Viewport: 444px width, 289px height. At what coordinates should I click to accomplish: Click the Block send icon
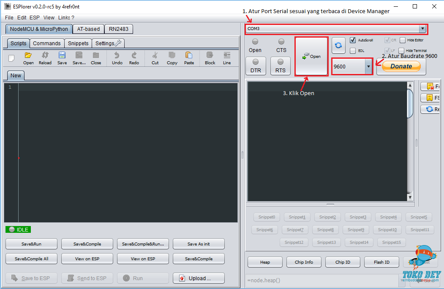click(210, 58)
